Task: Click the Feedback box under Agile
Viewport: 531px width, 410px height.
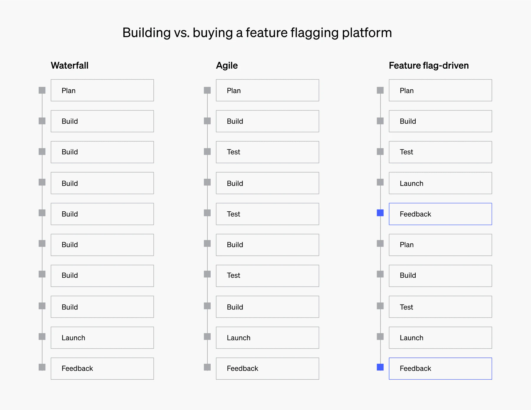Action: [267, 368]
